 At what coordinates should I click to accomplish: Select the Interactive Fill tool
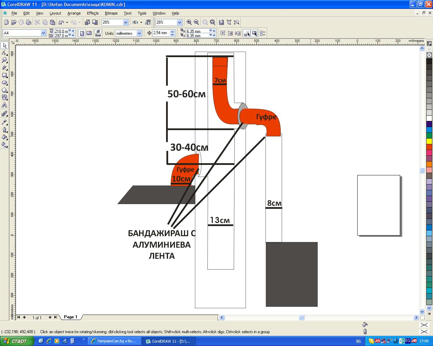(x=4, y=145)
